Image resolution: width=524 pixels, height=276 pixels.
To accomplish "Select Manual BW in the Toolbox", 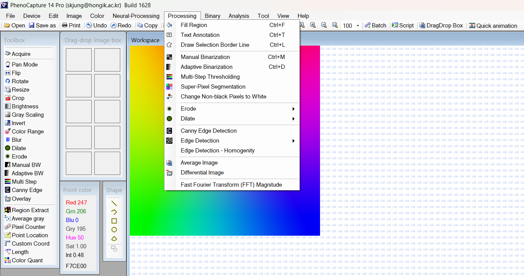I will tap(23, 165).
